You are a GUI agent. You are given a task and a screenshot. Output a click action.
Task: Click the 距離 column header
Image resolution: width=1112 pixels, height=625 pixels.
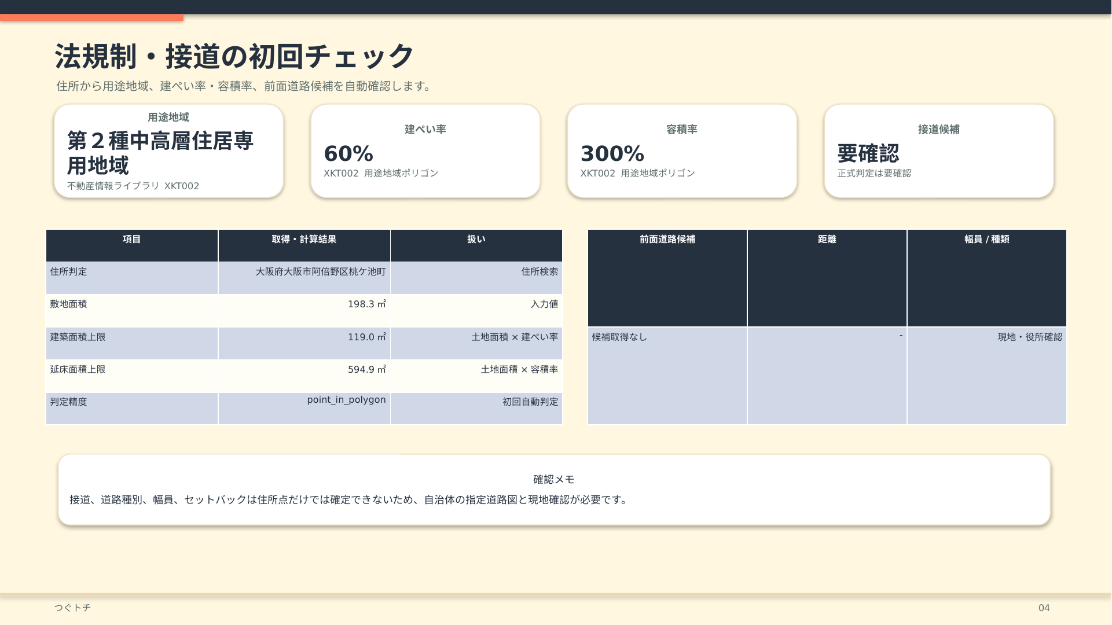pyautogui.click(x=827, y=278)
